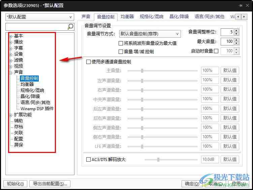Select 屏保 in the tree

[x=19, y=145]
